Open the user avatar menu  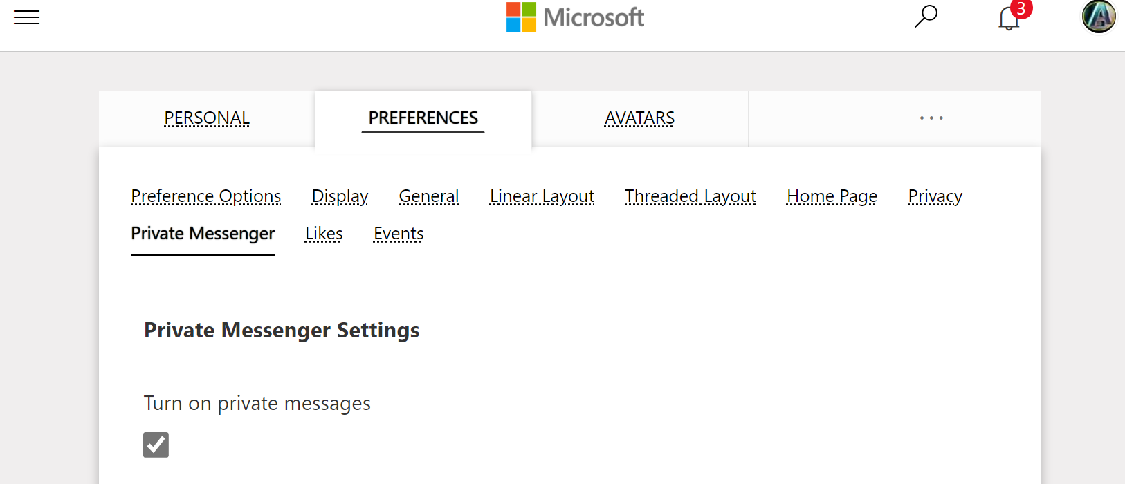[1099, 17]
